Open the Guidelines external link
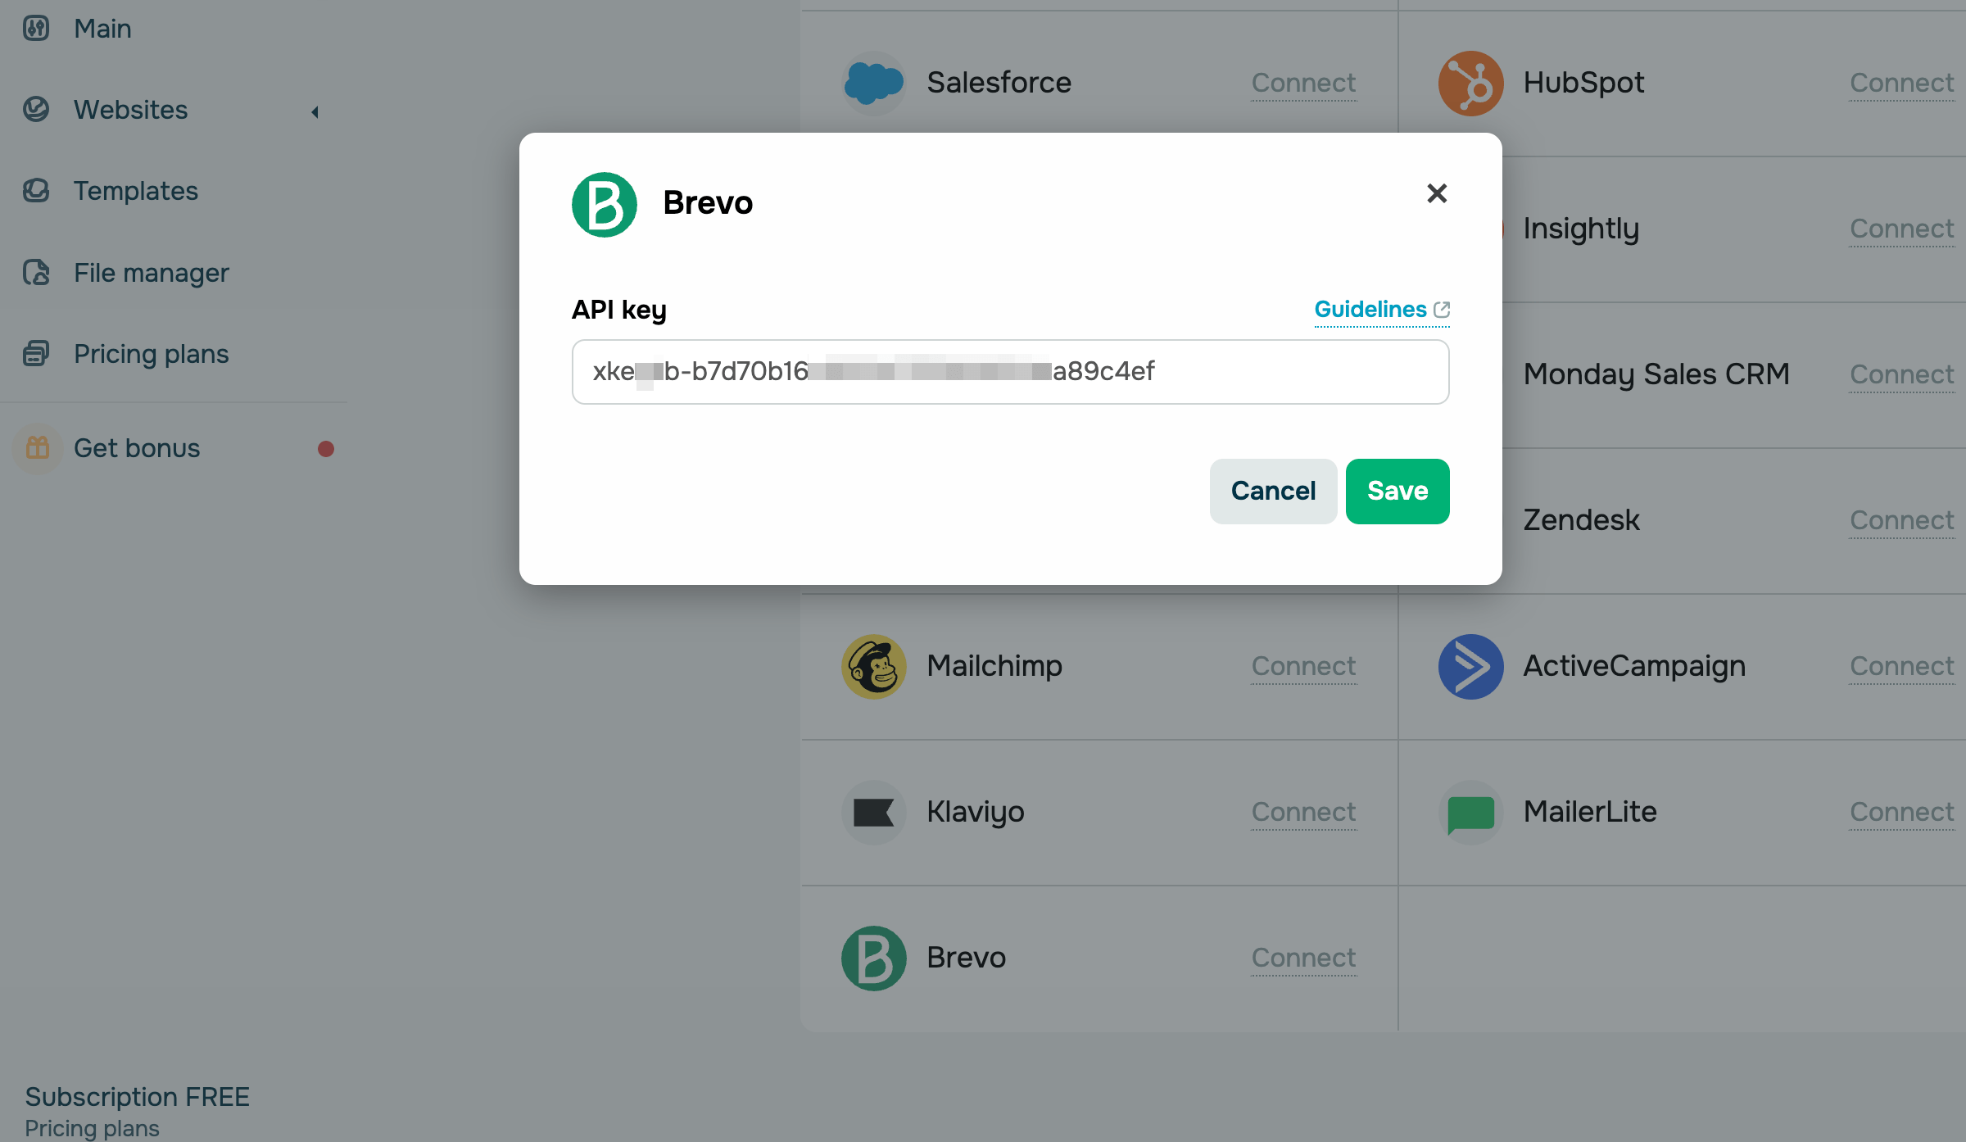The height and width of the screenshot is (1142, 1966). [x=1381, y=310]
